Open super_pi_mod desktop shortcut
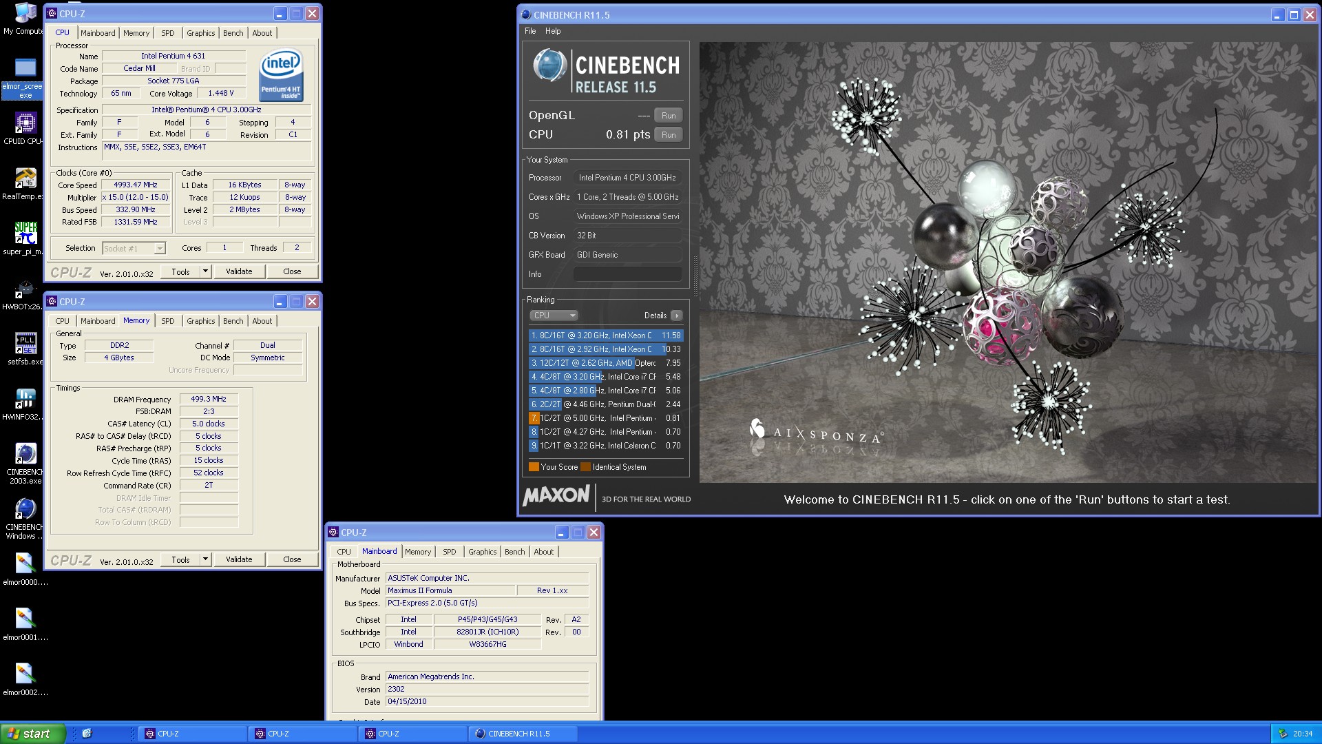This screenshot has width=1322, height=744. [24, 238]
